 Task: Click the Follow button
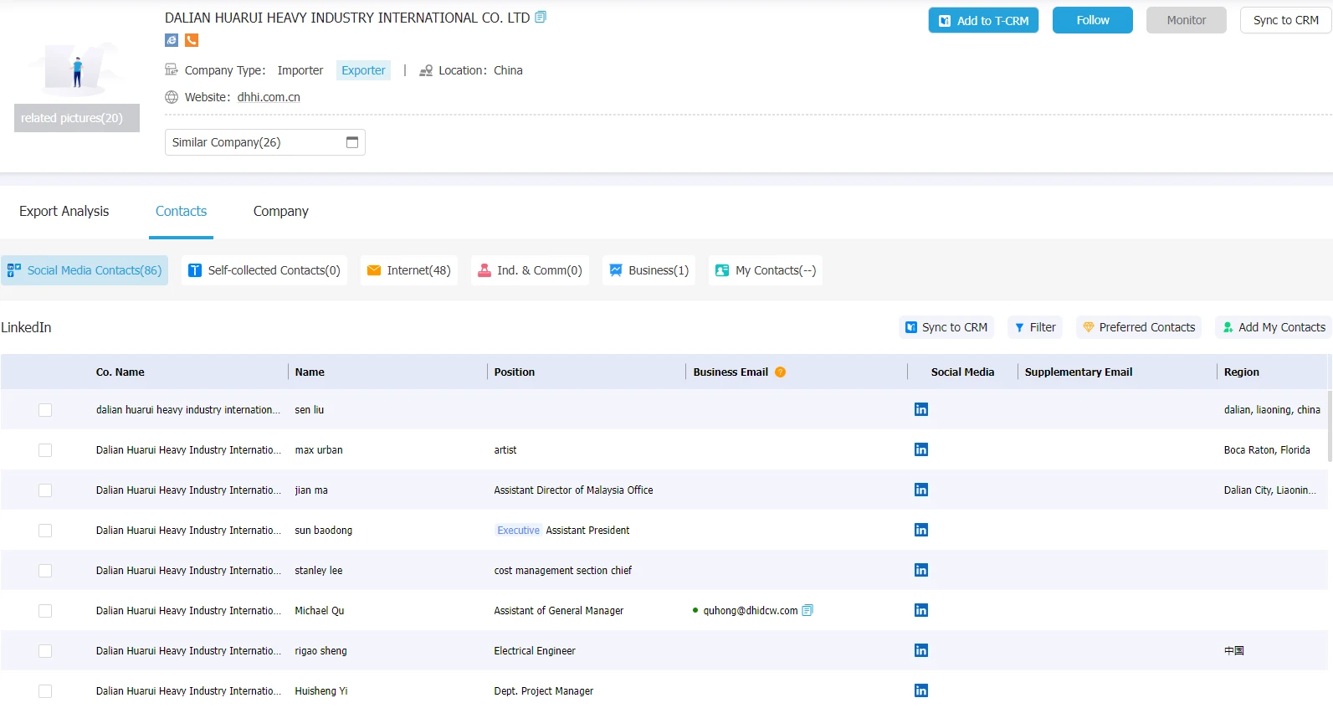tap(1093, 20)
